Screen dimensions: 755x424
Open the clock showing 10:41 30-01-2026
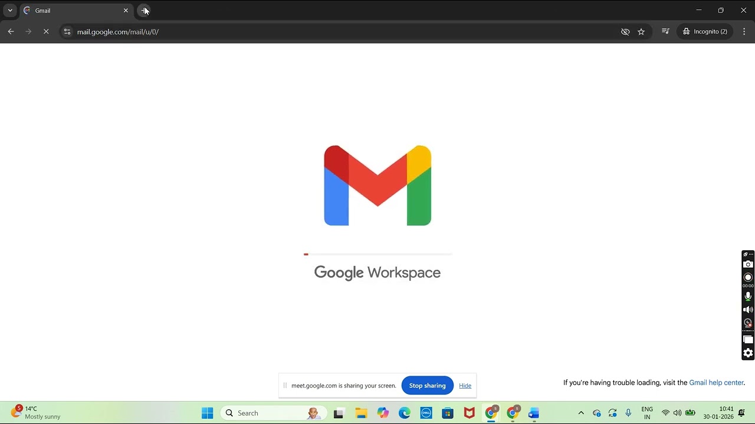pos(718,413)
